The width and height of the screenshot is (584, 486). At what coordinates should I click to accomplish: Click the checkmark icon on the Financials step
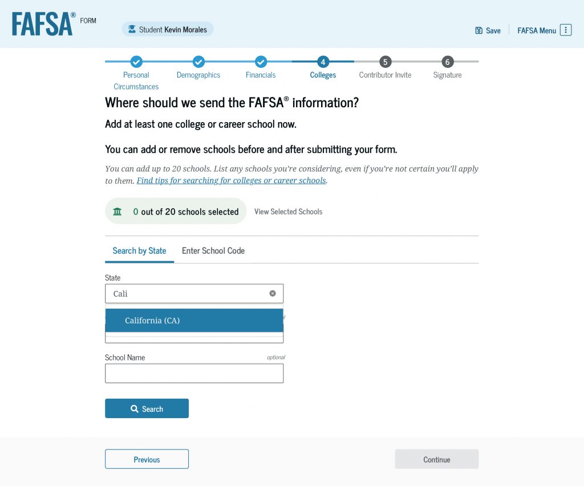(261, 62)
